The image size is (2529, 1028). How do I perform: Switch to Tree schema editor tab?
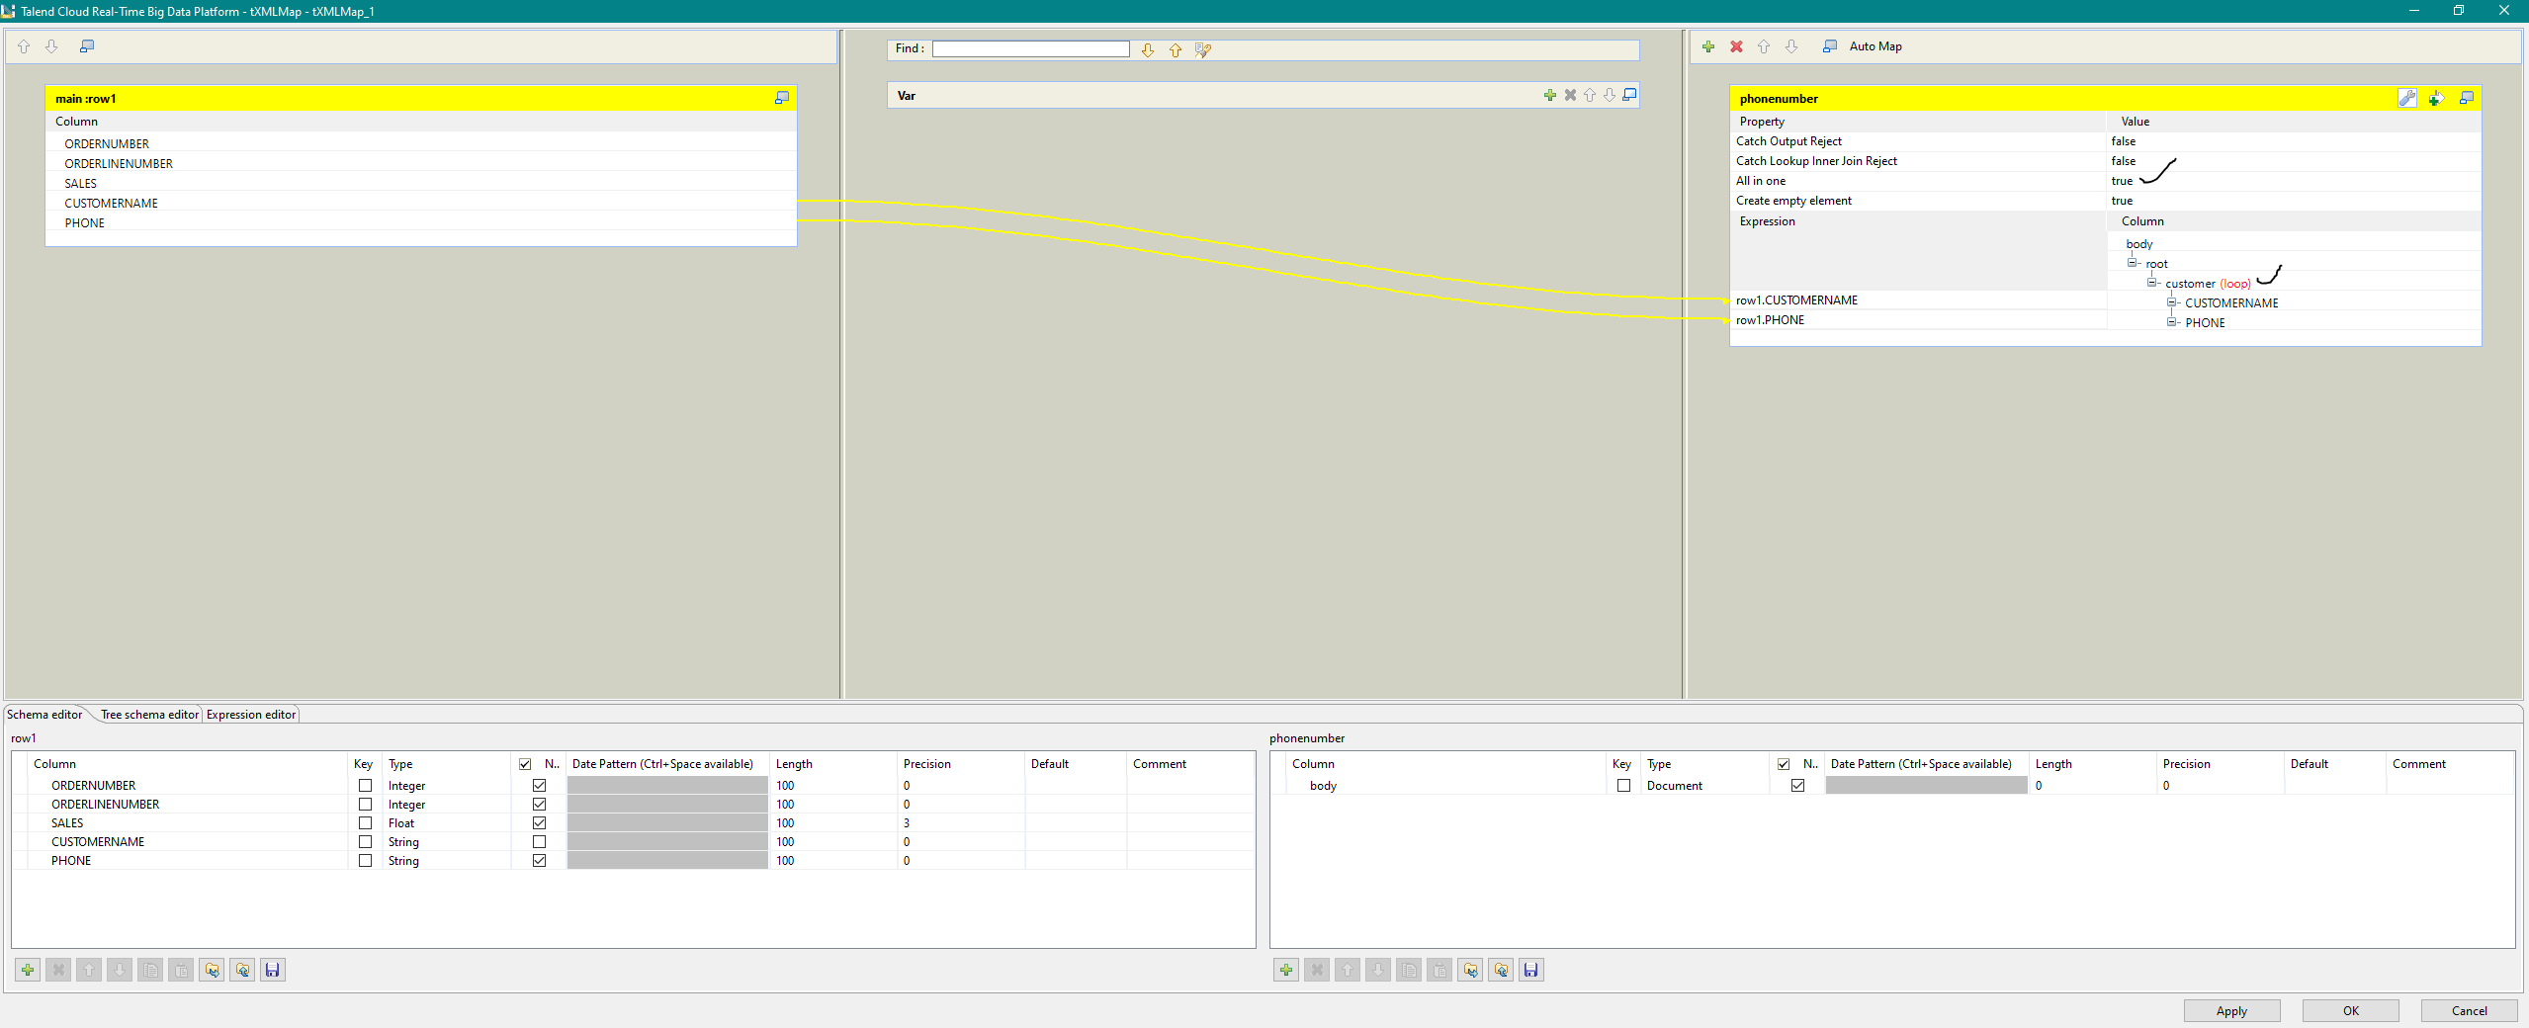[x=149, y=715]
